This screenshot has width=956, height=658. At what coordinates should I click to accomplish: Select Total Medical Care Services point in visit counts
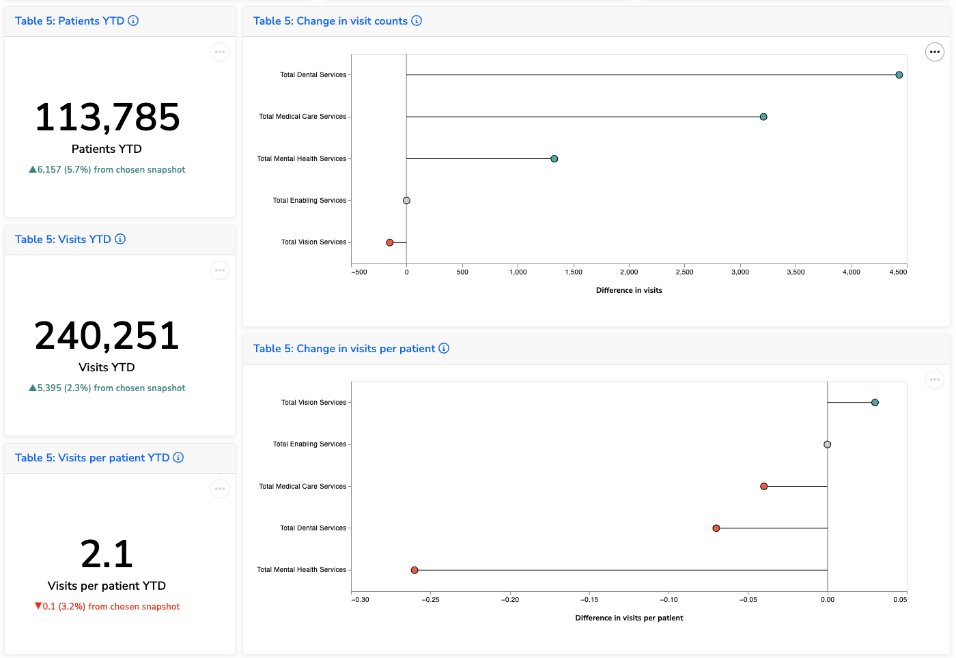[x=763, y=117]
